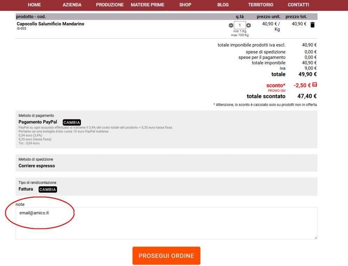Select MATERIE PRIME in navigation bar

click(x=148, y=5)
